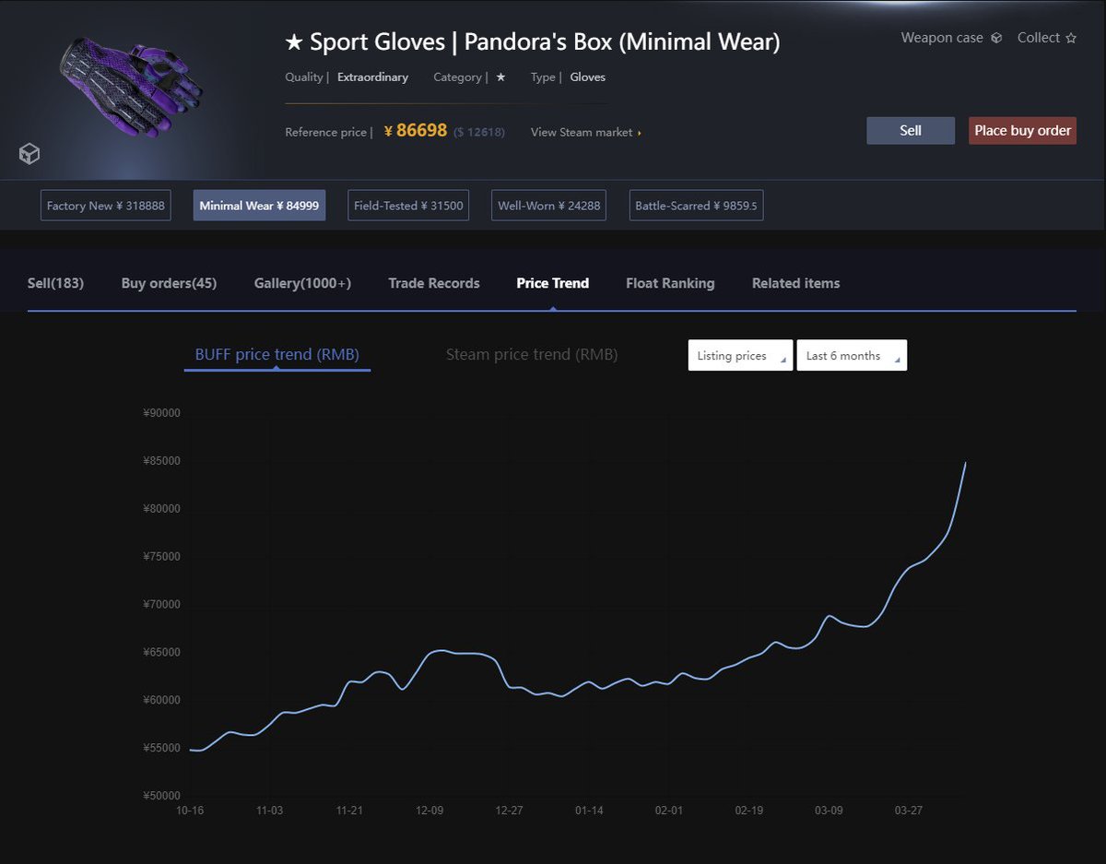Click the Gloves type value
This screenshot has width=1106, height=864.
click(588, 77)
